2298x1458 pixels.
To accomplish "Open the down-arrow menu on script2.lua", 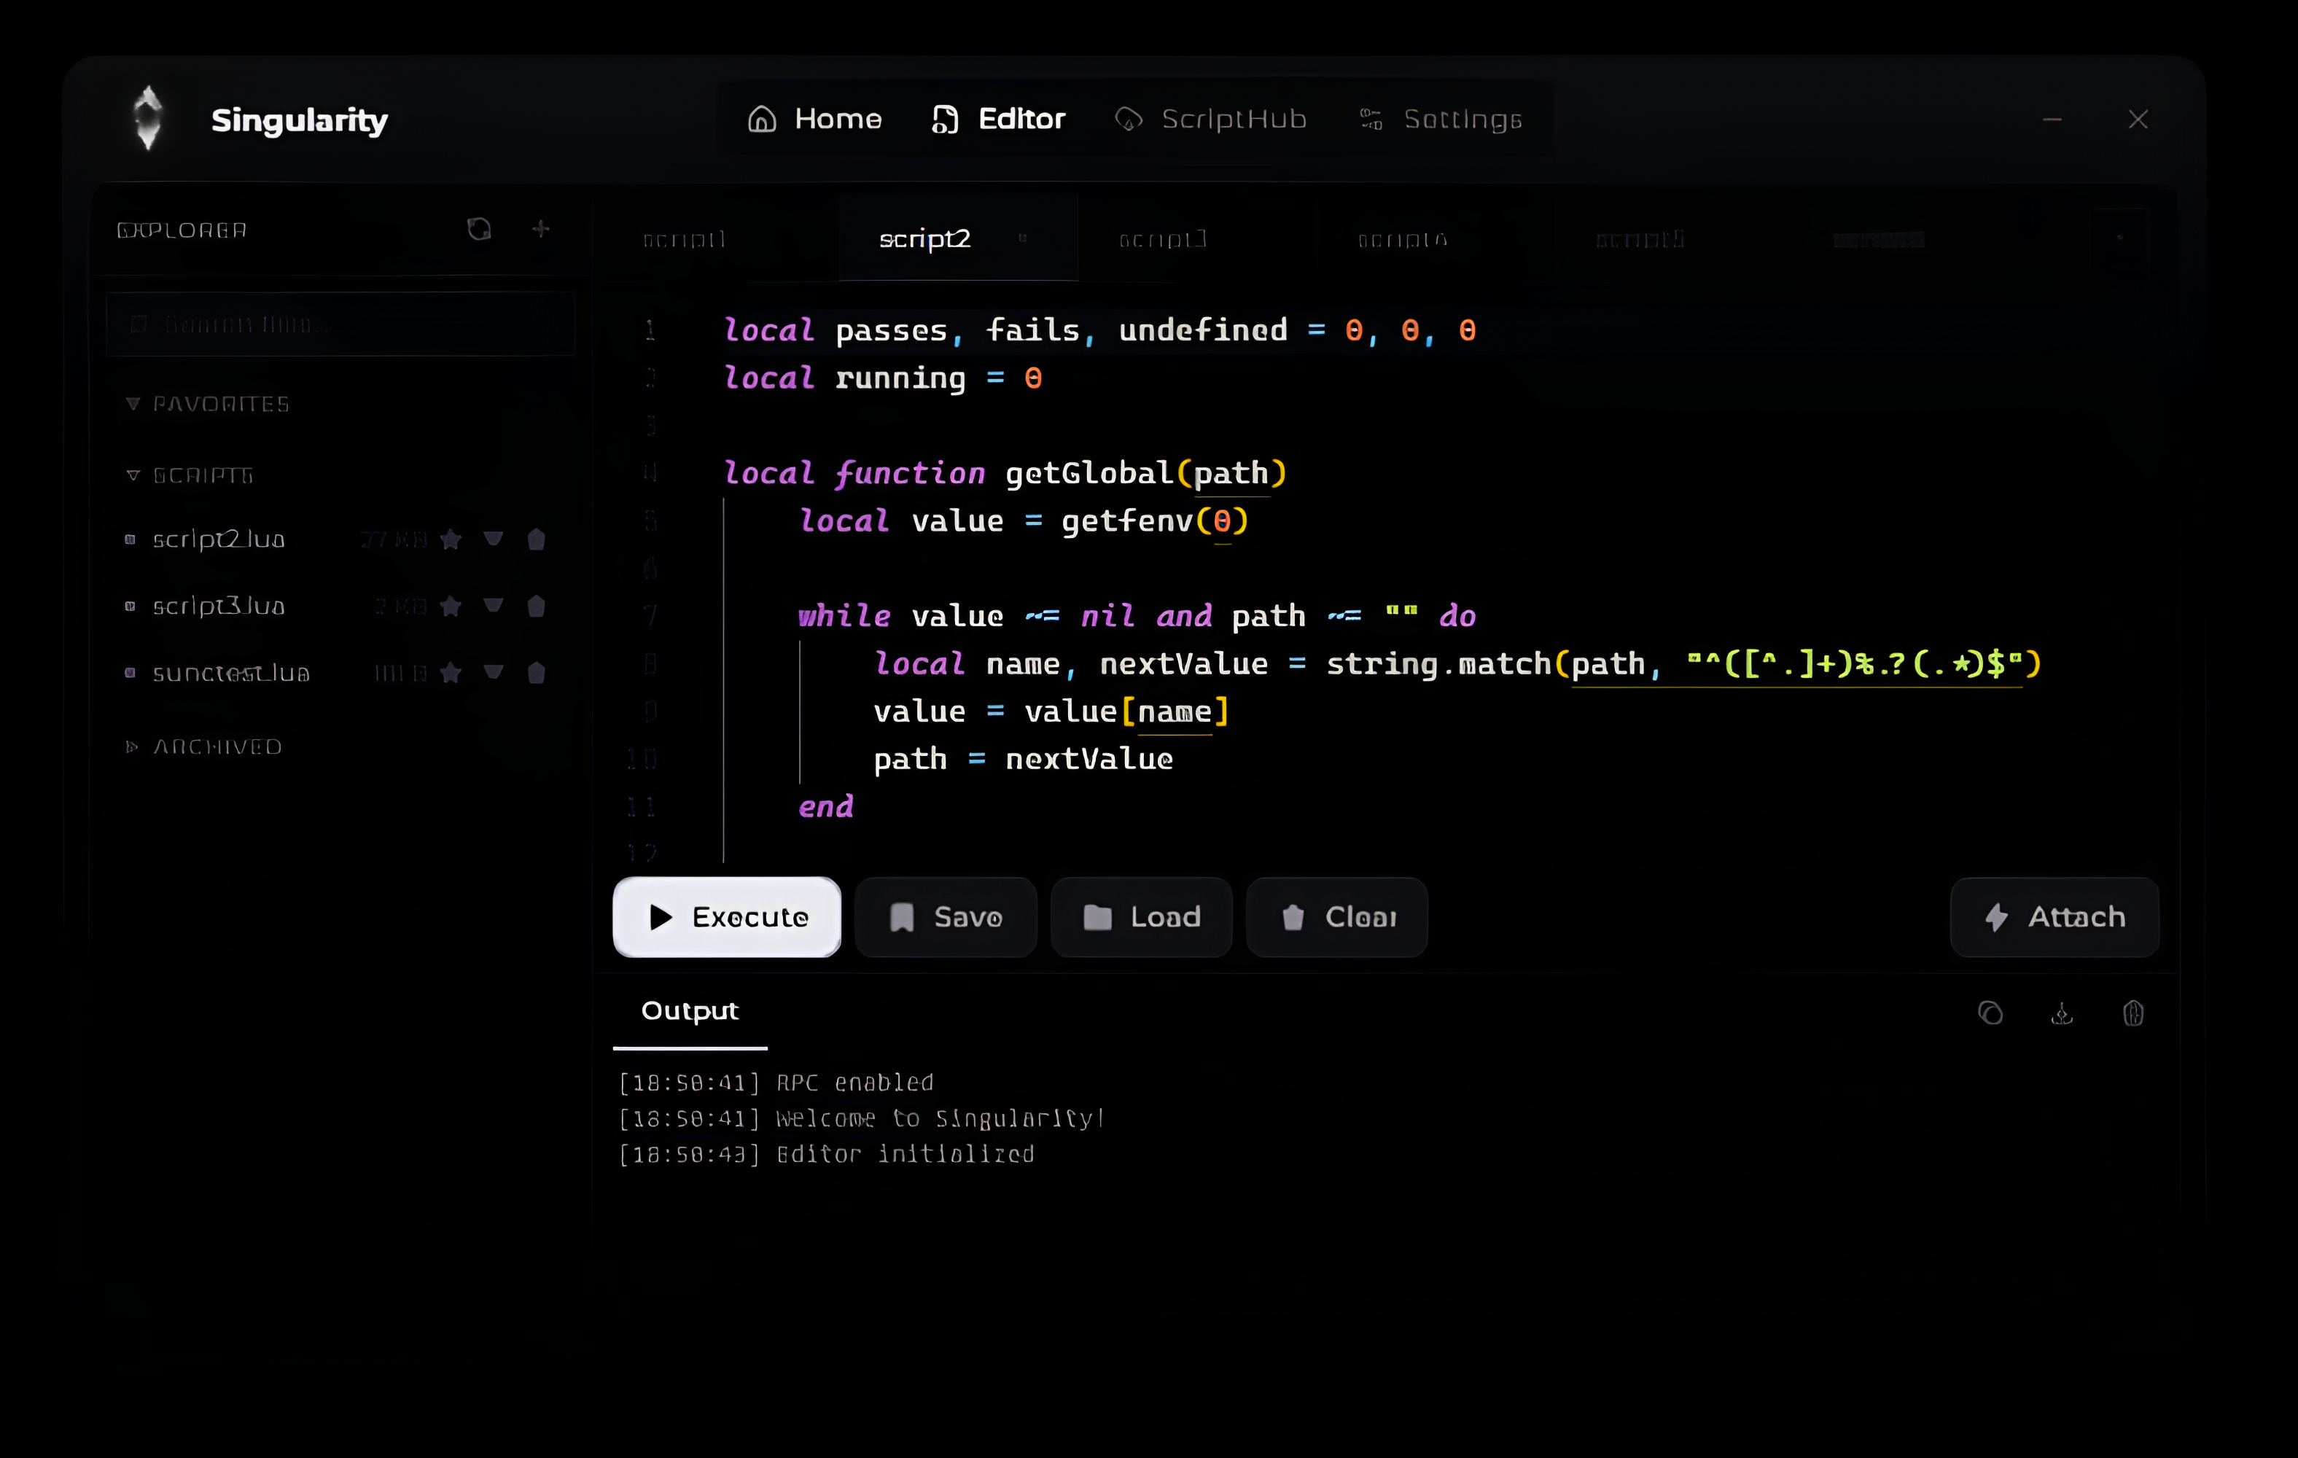I will 494,540.
